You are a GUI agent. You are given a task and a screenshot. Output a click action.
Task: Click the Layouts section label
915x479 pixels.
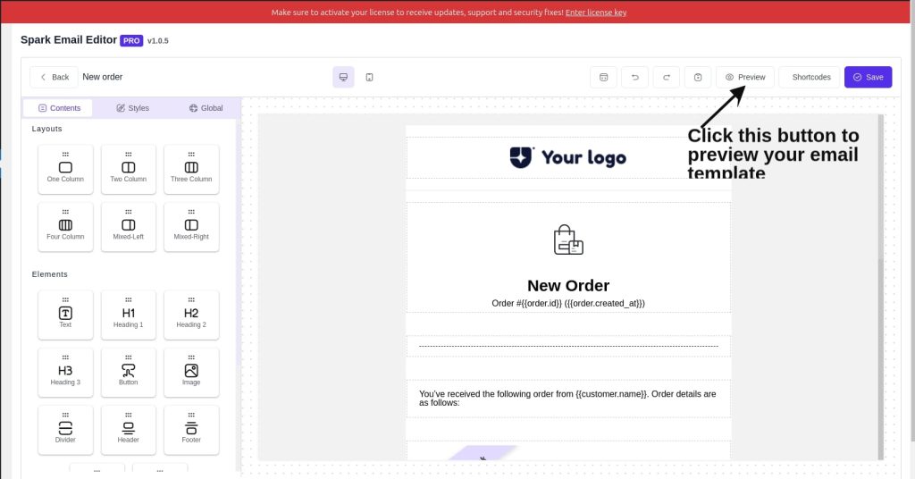point(46,129)
